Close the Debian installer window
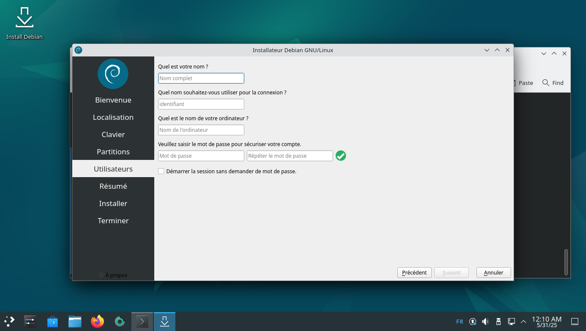This screenshot has height=331, width=586. click(x=508, y=50)
